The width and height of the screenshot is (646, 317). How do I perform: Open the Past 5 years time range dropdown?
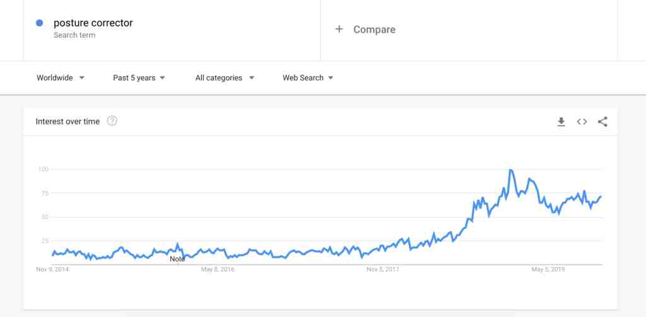(139, 78)
